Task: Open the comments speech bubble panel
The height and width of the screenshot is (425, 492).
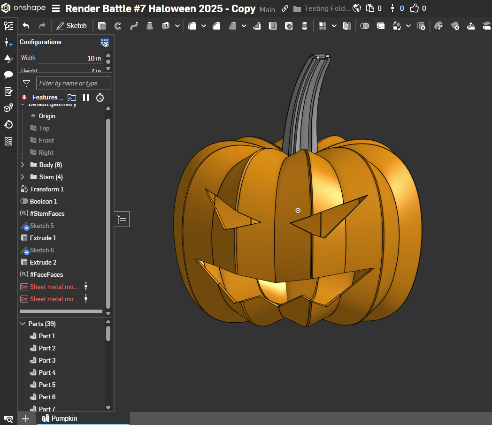Action: [8, 75]
